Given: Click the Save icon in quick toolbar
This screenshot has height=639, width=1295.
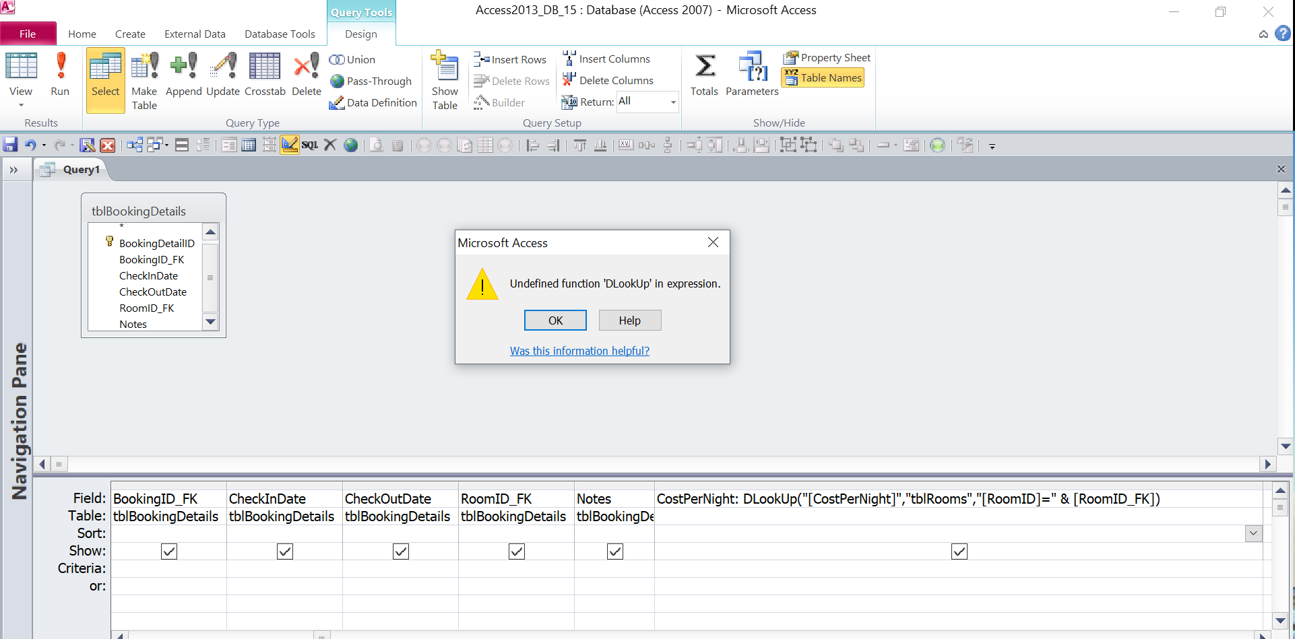Looking at the screenshot, I should pyautogui.click(x=10, y=145).
